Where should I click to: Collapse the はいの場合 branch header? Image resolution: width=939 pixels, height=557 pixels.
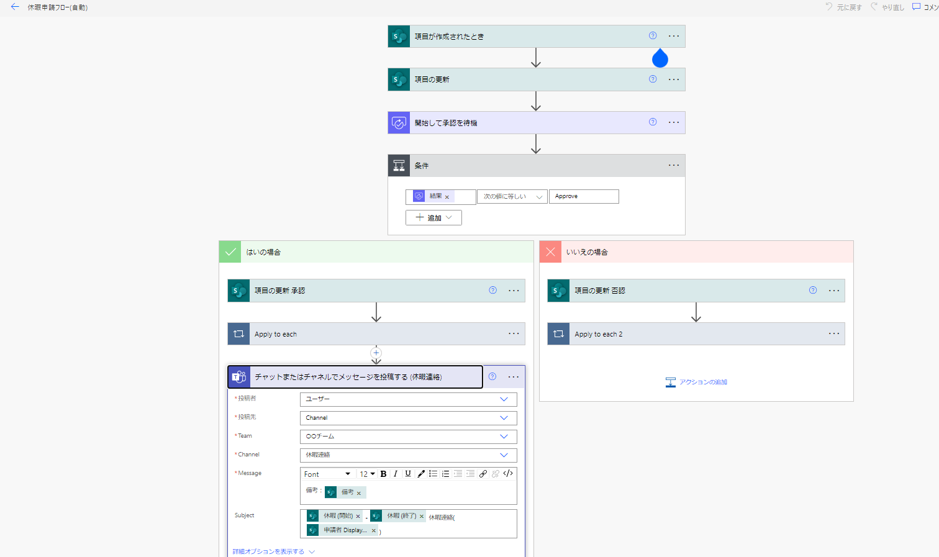click(x=376, y=251)
